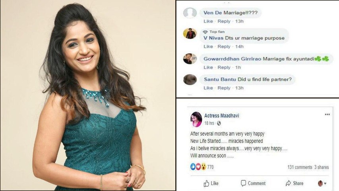The image size is (339, 191).
Task: Click the globe public privacy icon
Action: click(219, 123)
